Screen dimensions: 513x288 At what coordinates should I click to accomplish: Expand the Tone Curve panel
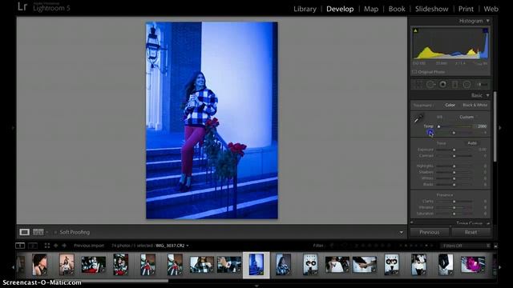pyautogui.click(x=488, y=224)
